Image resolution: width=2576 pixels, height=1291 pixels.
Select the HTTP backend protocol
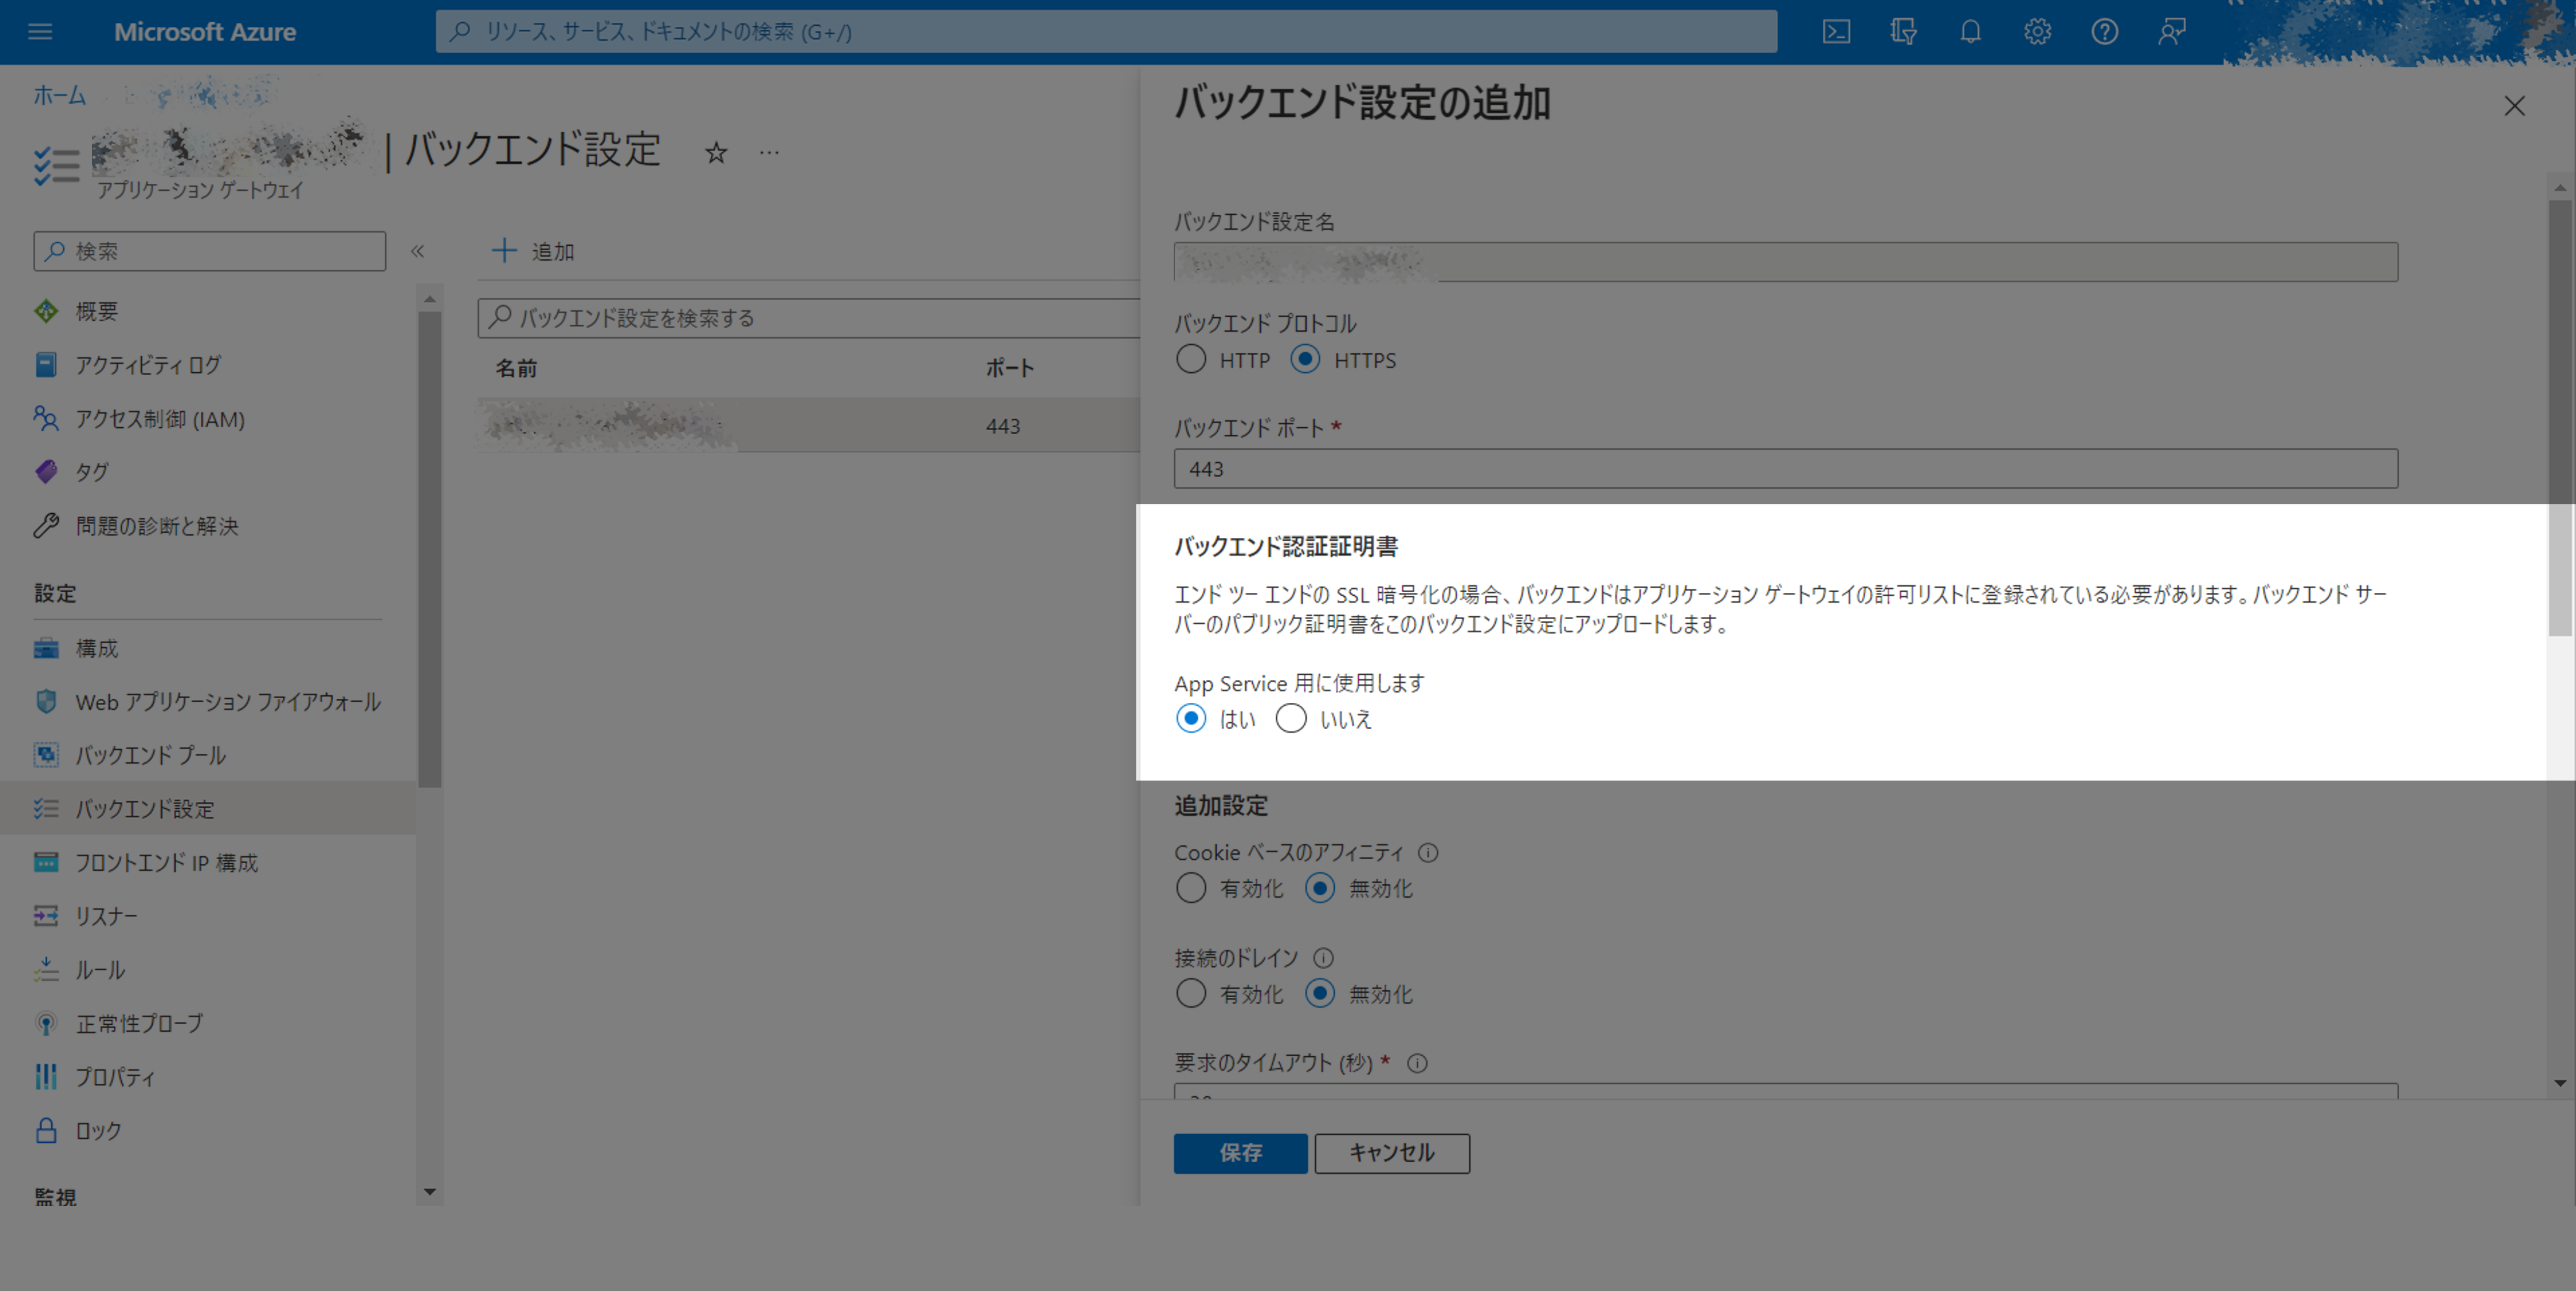pyautogui.click(x=1191, y=359)
